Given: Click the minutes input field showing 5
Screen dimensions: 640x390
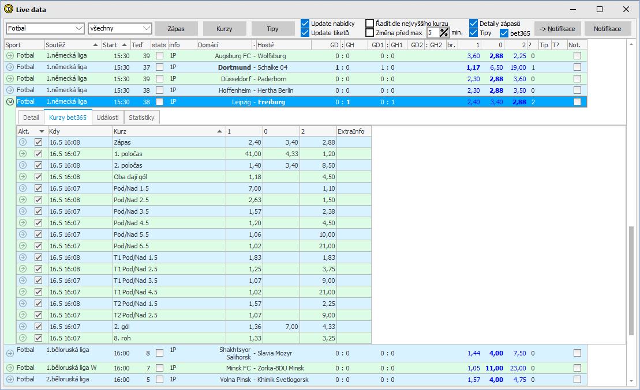Looking at the screenshot, I should coord(432,33).
